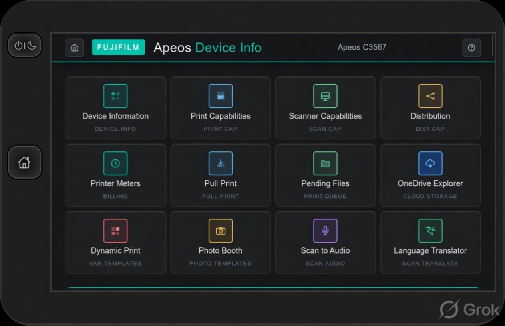Image resolution: width=505 pixels, height=326 pixels.
Task: Click the Apeos Device Info title
Action: pos(207,48)
